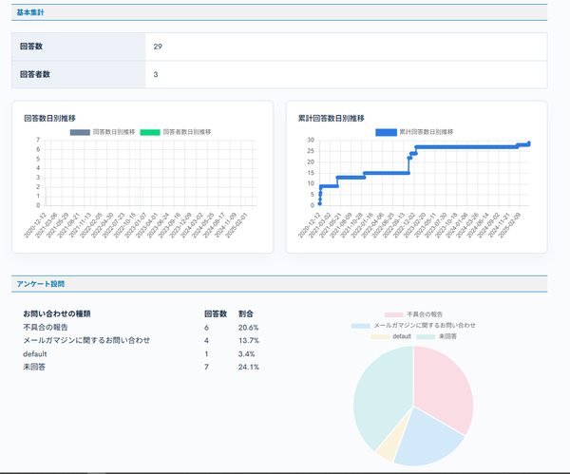Image resolution: width=570 pixels, height=474 pixels.
Task: Click the cumulative line's first data point
Action: (x=320, y=203)
